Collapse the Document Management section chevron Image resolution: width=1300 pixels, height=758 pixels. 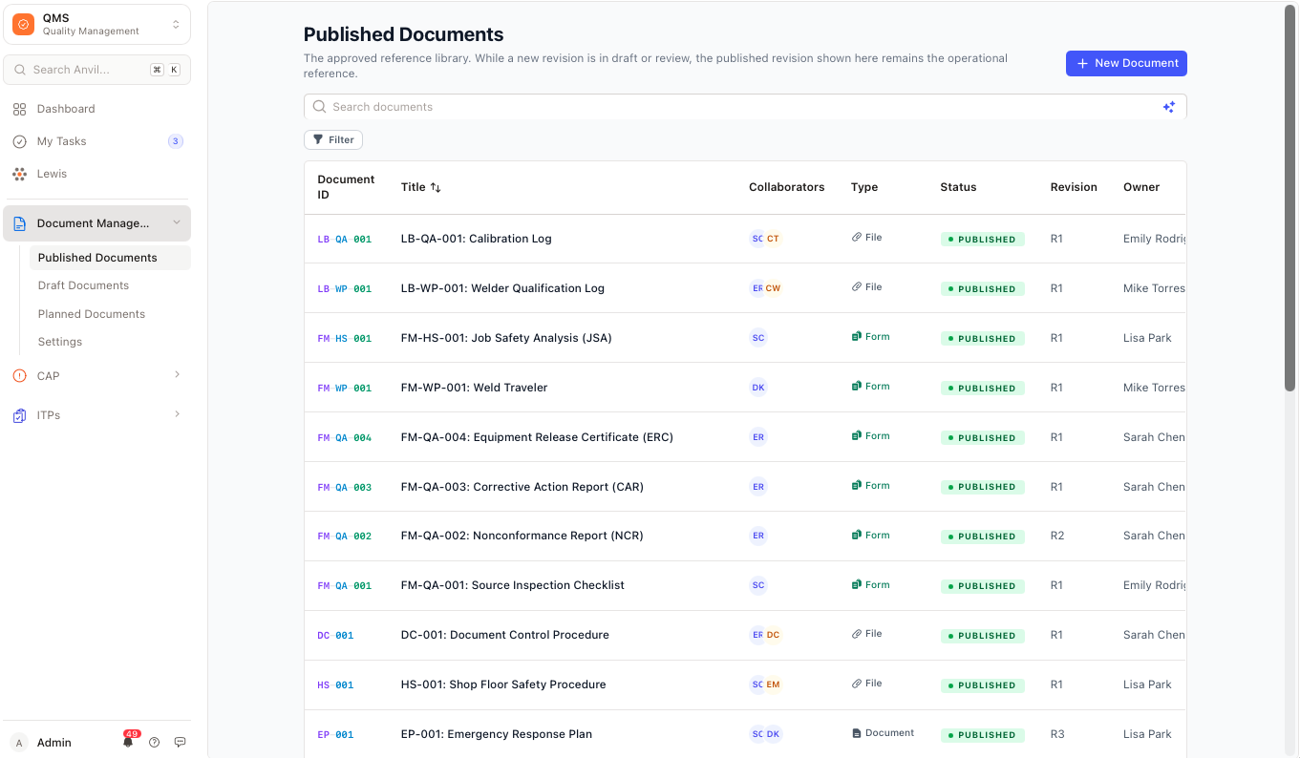[176, 223]
